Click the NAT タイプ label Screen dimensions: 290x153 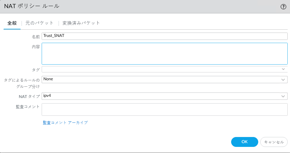[29, 97]
